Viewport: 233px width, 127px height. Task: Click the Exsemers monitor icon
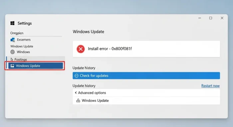[x=13, y=40]
